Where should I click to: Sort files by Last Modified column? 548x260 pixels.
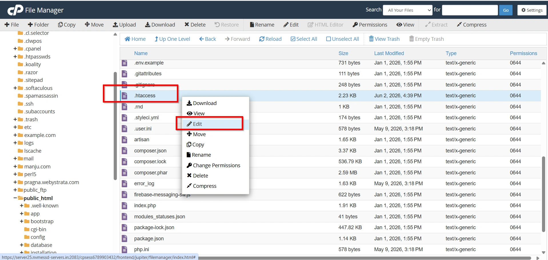[x=389, y=53]
